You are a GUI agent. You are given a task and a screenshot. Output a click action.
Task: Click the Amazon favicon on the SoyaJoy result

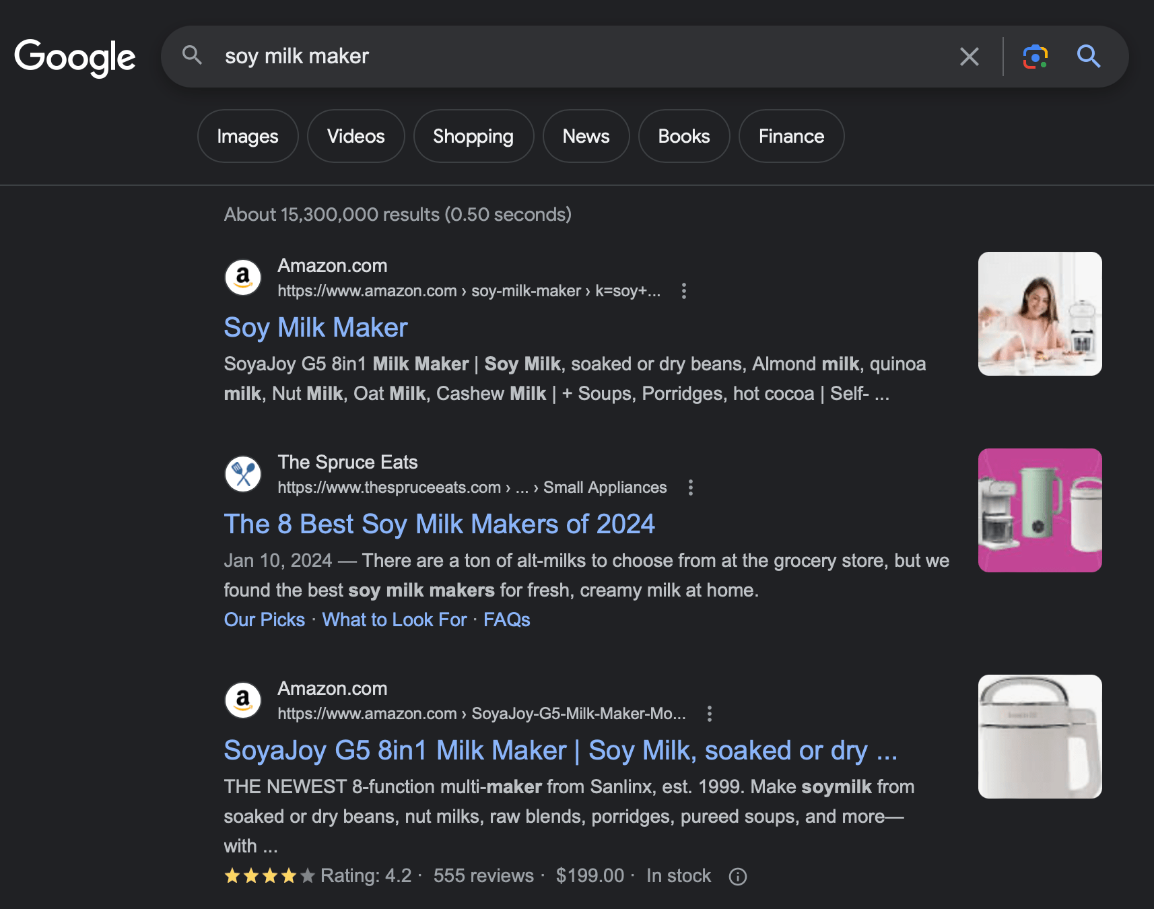coord(243,700)
